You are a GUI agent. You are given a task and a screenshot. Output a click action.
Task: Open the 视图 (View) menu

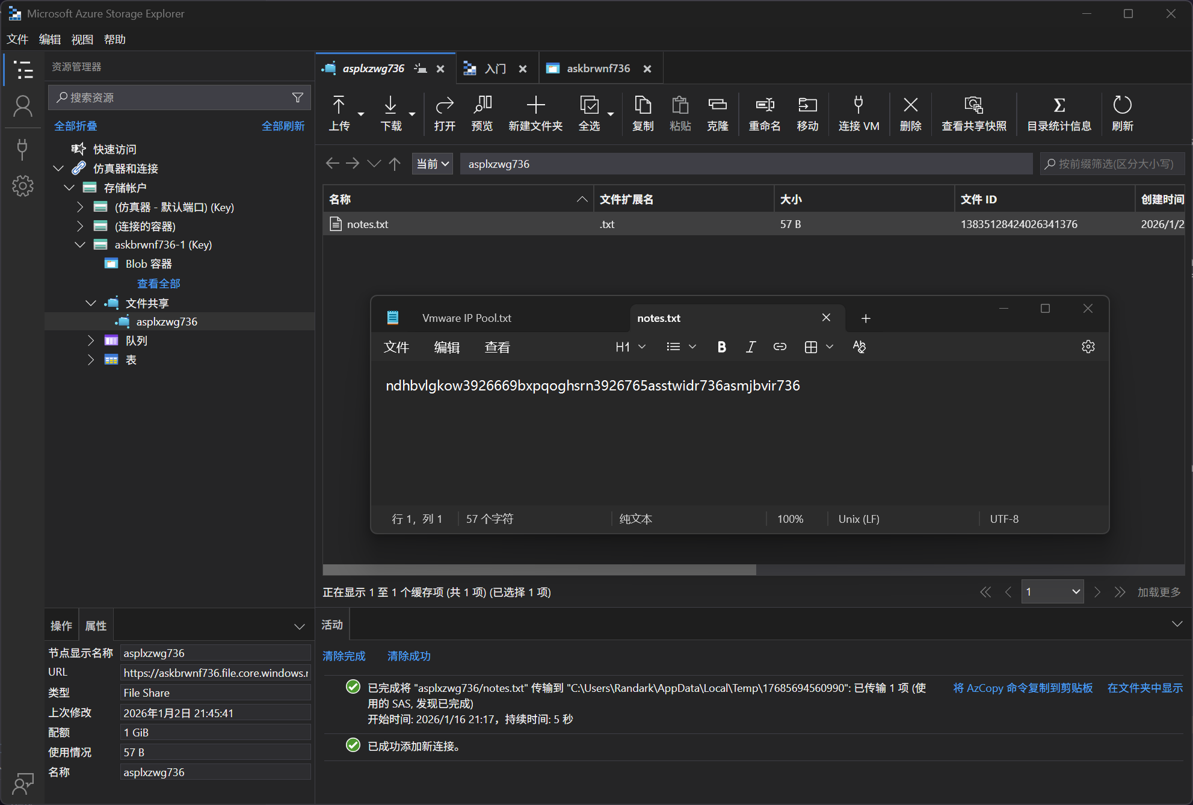(x=82, y=39)
